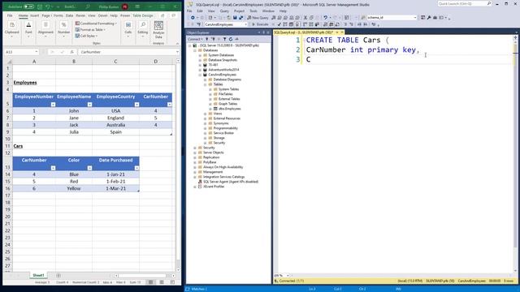Image resolution: width=520 pixels, height=292 pixels.
Task: Click the Insert Function fx icon
Action: click(71, 52)
